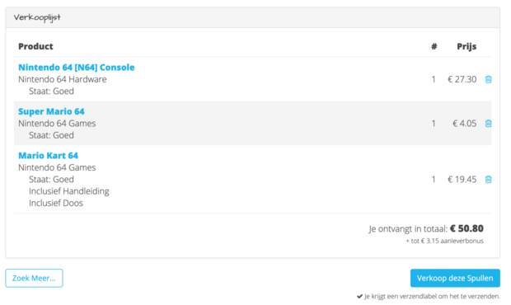Click the Prijs column header
The image size is (511, 305).
pos(466,46)
